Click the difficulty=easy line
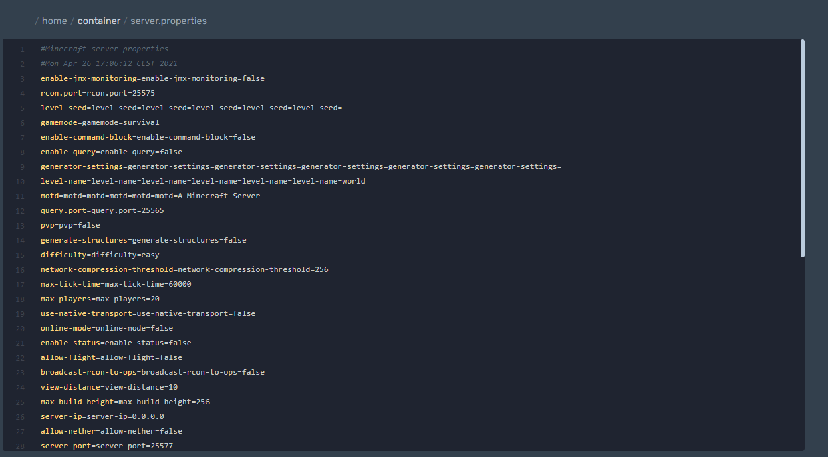The image size is (828, 457). click(100, 255)
